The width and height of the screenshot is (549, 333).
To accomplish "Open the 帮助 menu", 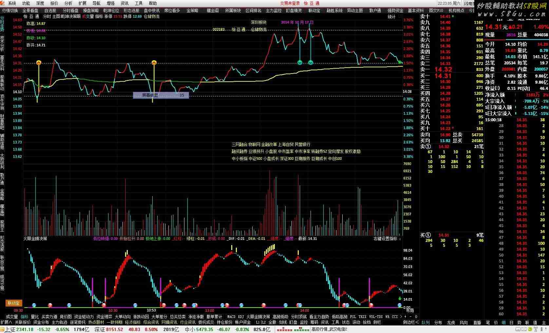I will [x=153, y=3].
